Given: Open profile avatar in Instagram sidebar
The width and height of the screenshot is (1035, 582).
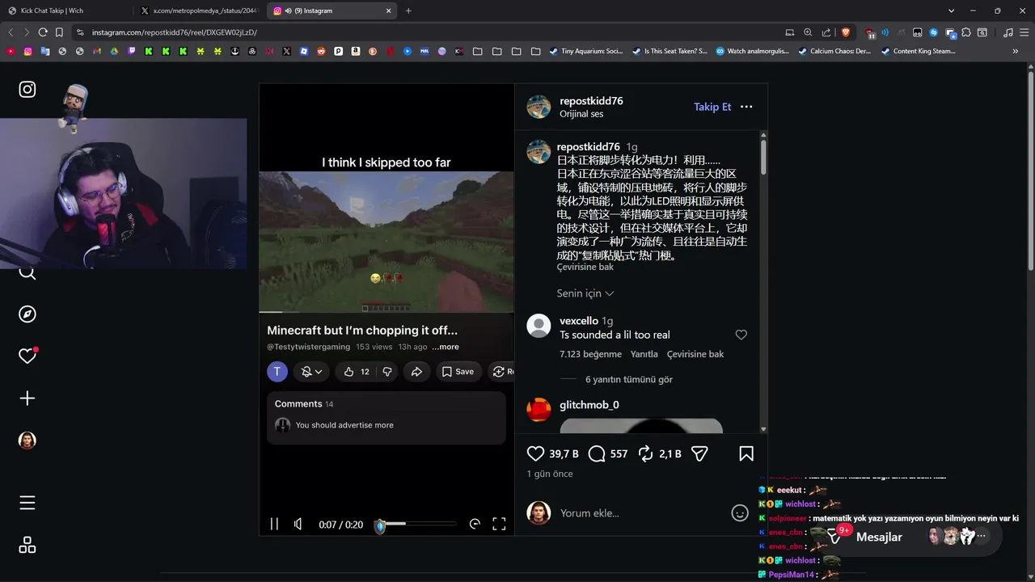Looking at the screenshot, I should pyautogui.click(x=27, y=441).
